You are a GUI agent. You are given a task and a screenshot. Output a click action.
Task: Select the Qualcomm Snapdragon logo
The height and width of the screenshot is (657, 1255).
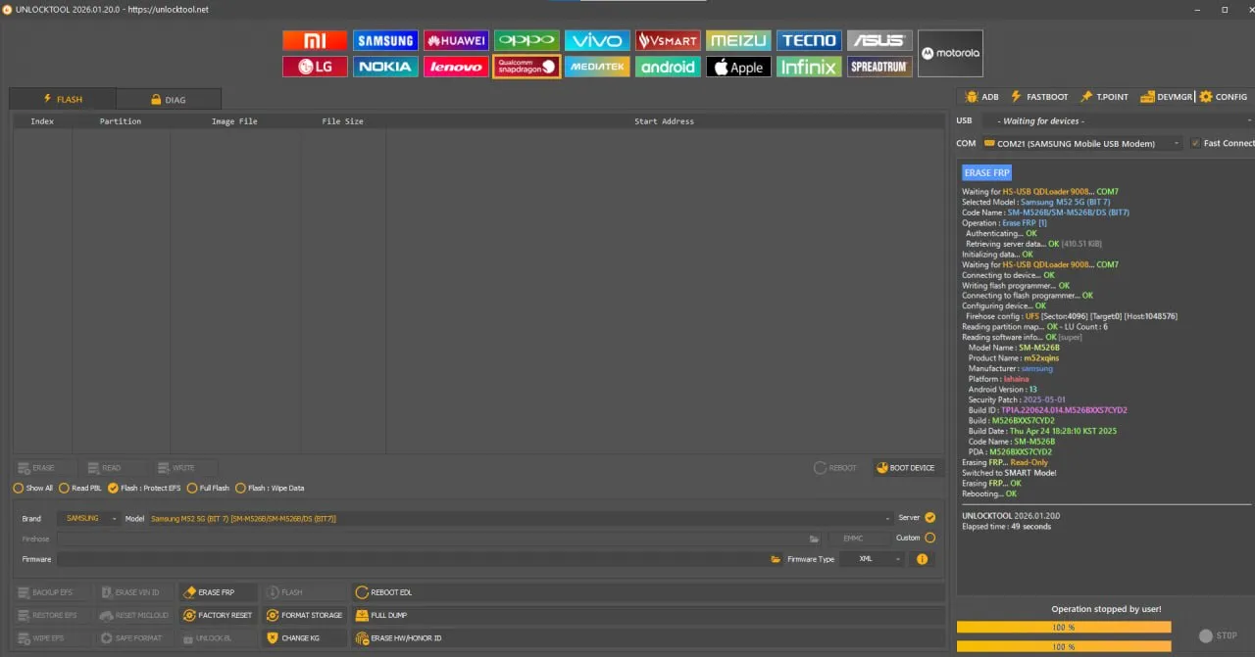[x=527, y=67]
